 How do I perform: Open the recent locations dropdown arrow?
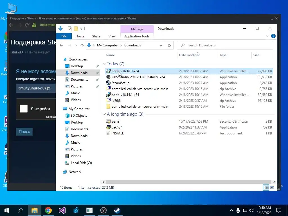tap(76, 45)
